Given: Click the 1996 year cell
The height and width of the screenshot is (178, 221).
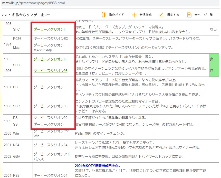Looking at the screenshot, I should click(8, 71).
